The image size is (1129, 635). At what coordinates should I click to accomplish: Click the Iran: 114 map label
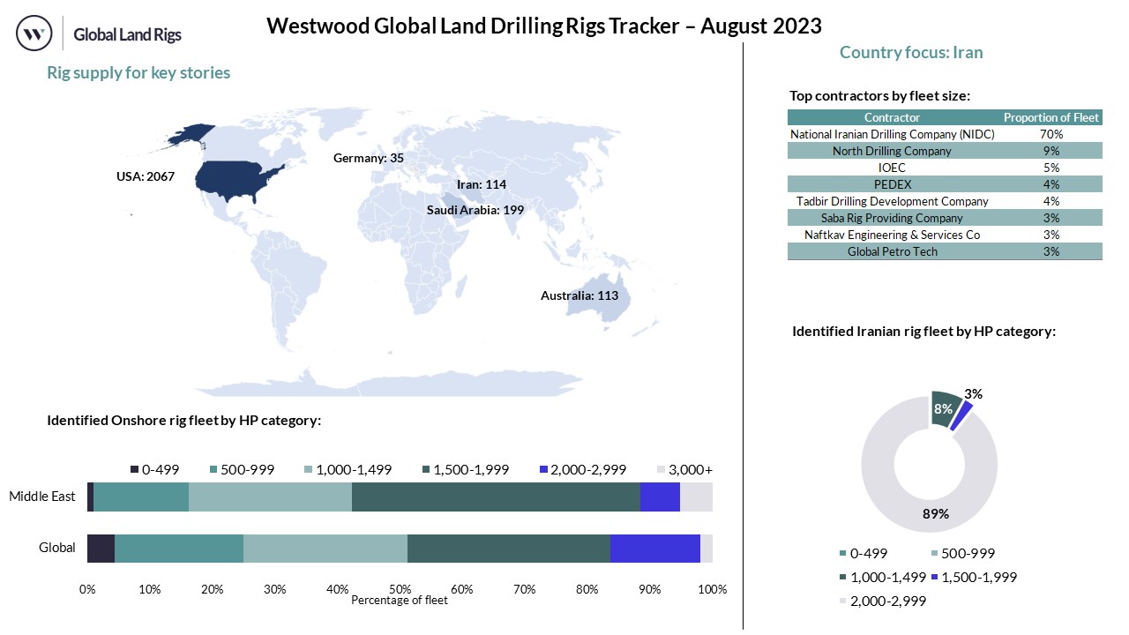point(481,184)
